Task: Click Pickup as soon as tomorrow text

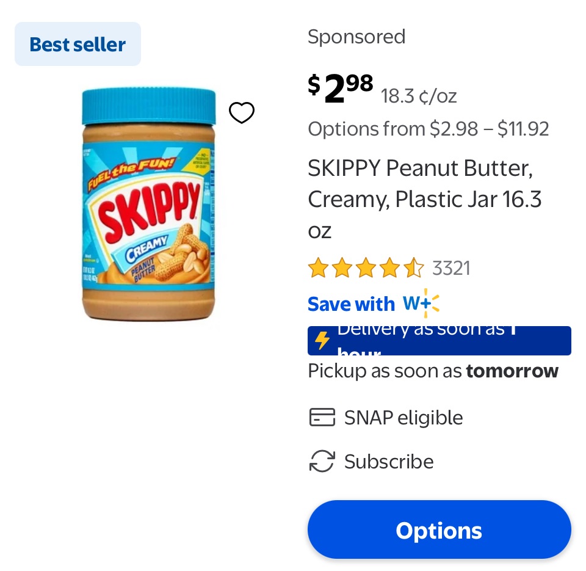Action: click(433, 371)
